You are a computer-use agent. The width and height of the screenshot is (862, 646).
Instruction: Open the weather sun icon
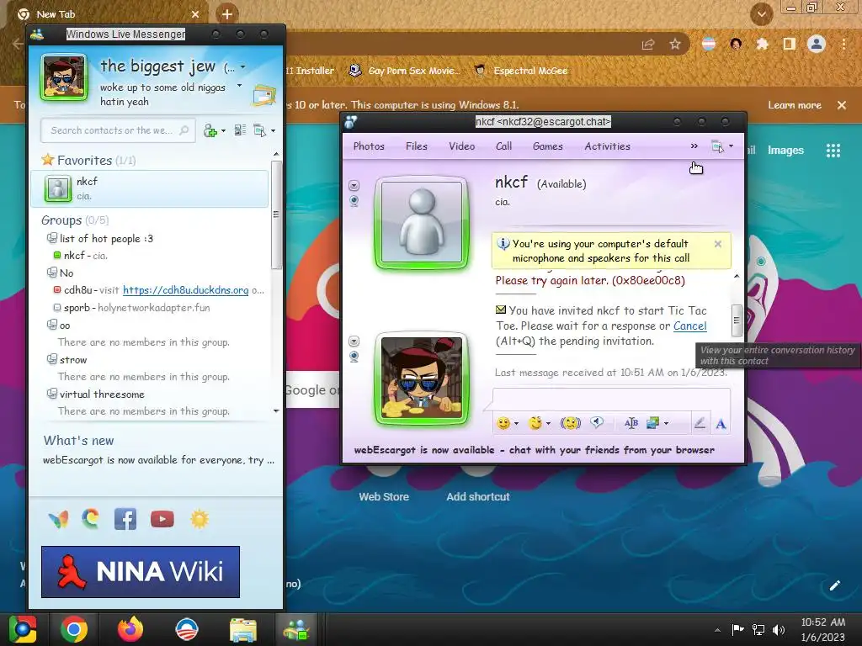[200, 519]
